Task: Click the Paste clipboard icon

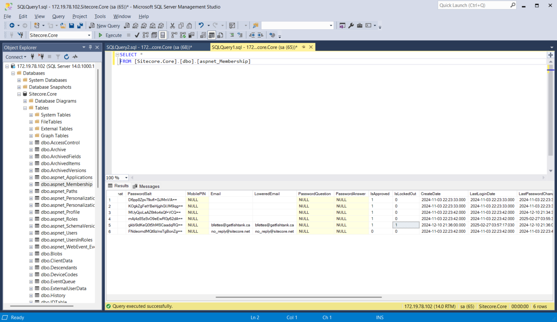Action: pos(189,25)
